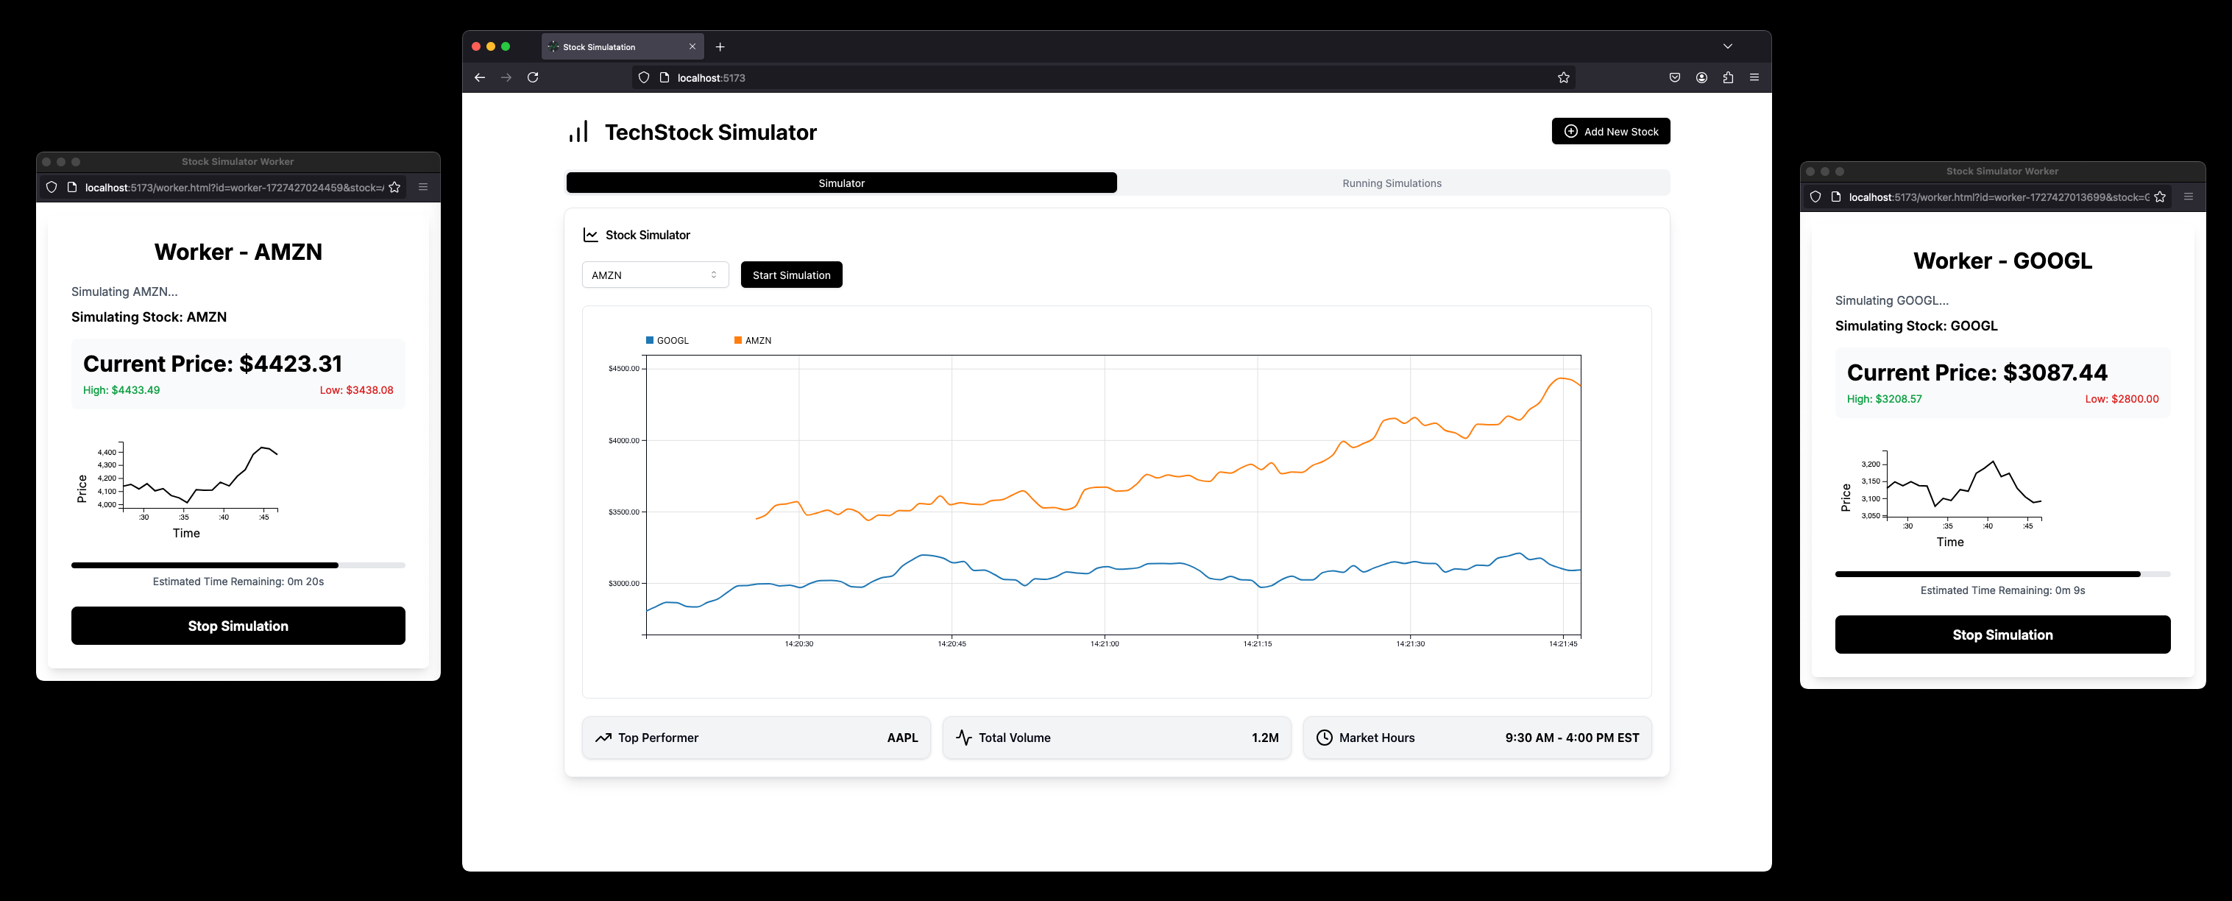This screenshot has width=2232, height=901.
Task: Click page icon in AMZN worker address bar
Action: click(x=72, y=187)
